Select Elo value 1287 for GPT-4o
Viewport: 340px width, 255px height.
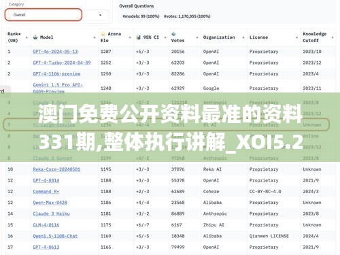(x=106, y=52)
